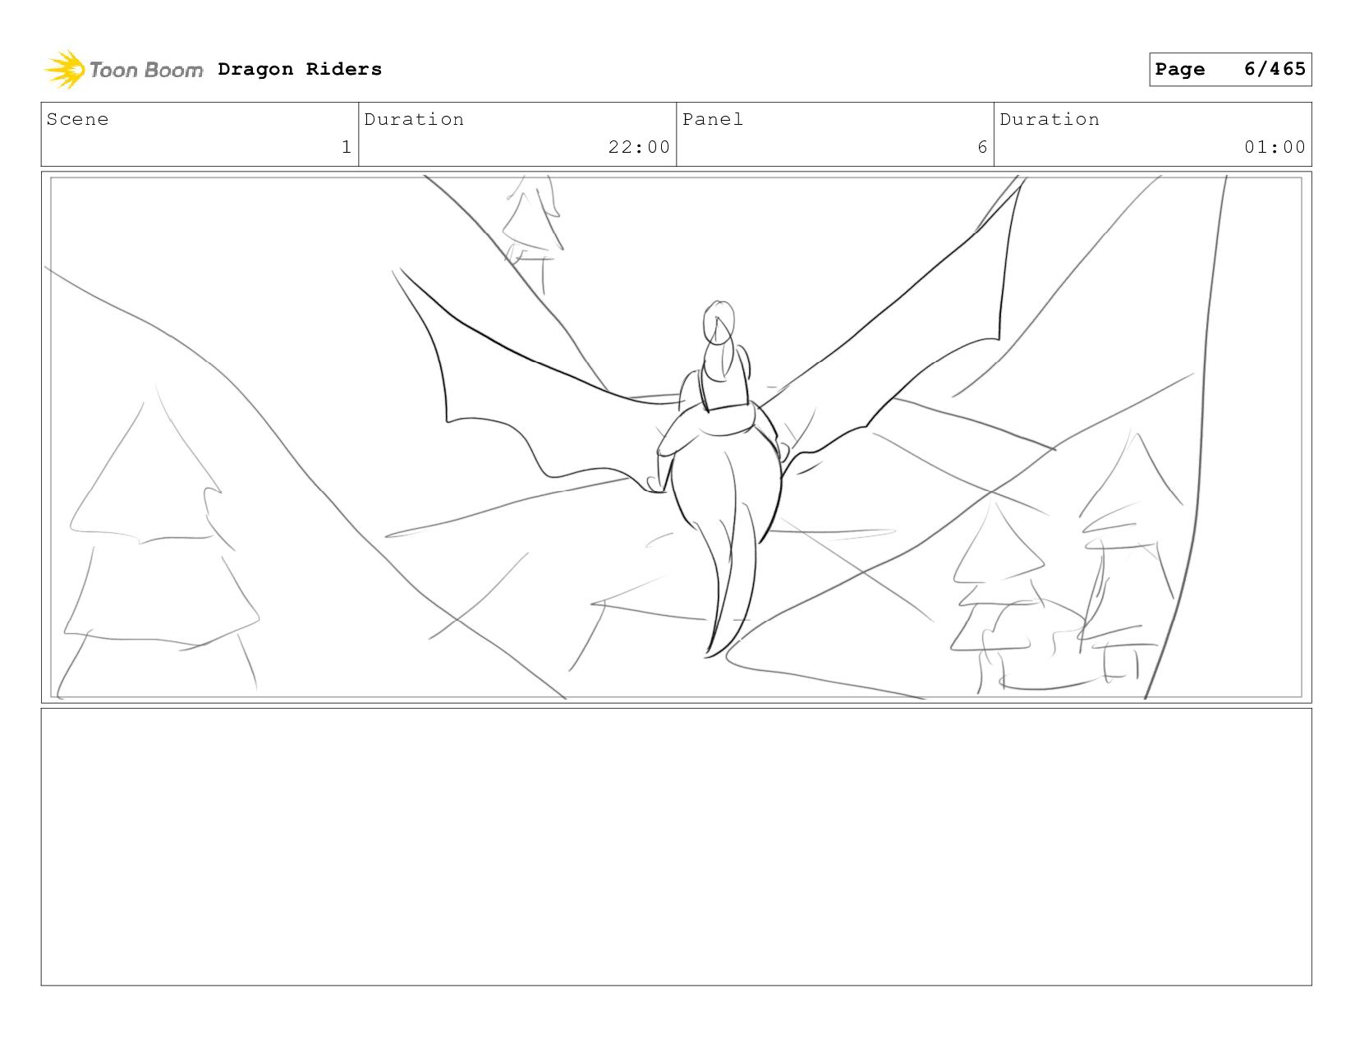Image resolution: width=1355 pixels, height=1047 pixels.
Task: Click the scene number '1'
Action: [x=347, y=147]
